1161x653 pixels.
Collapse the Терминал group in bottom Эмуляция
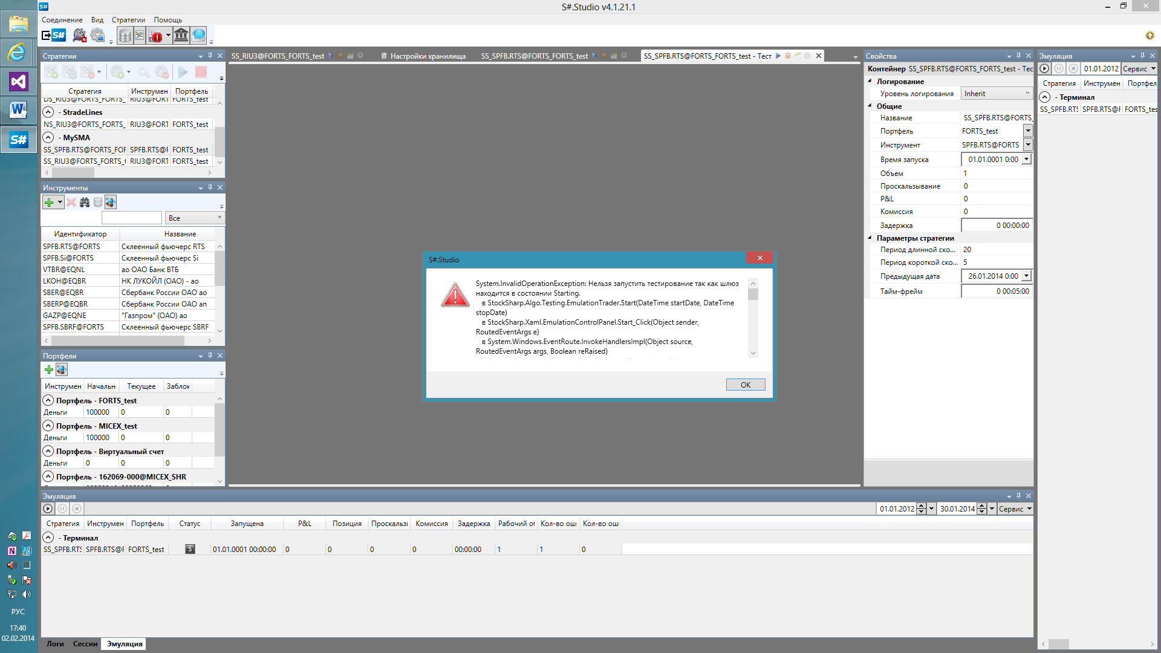(x=48, y=538)
